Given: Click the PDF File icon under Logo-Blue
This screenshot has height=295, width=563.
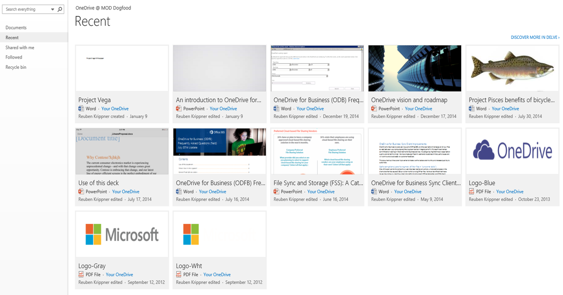Looking at the screenshot, I should [472, 191].
